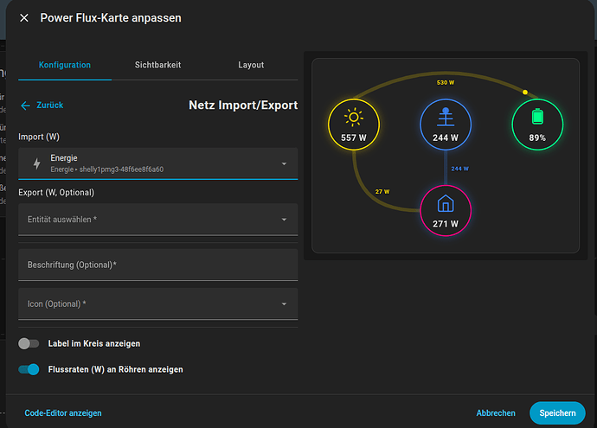Click Code-Editor anzeigen
This screenshot has width=597, height=428.
pyautogui.click(x=63, y=413)
